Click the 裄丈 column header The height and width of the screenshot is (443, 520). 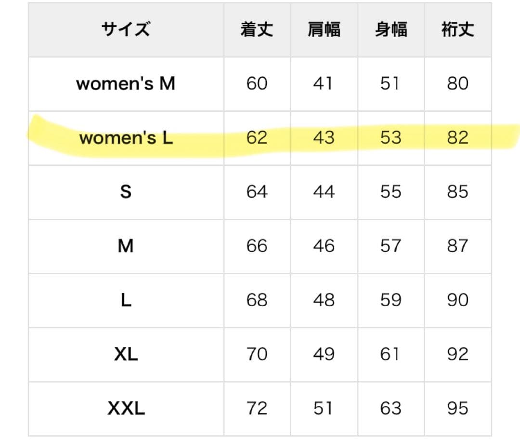458,29
